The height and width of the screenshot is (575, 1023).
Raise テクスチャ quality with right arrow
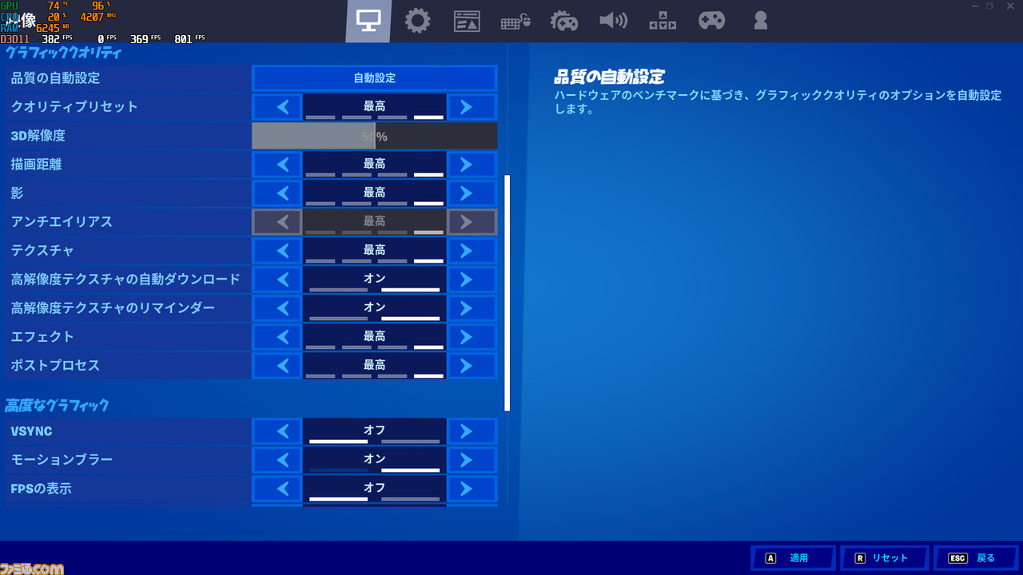(472, 251)
